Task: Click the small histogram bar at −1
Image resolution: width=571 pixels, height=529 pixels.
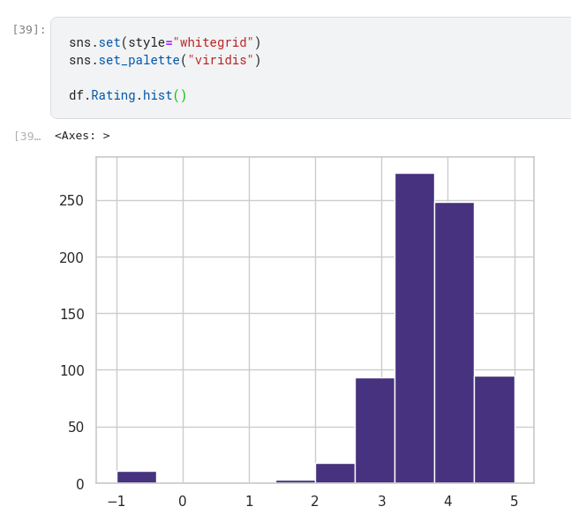Action: [x=136, y=477]
